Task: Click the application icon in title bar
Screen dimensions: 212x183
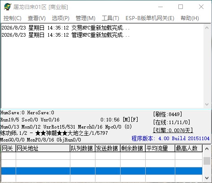Action: point(8,7)
